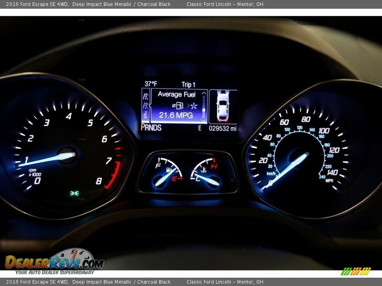Click the DealerRevs.com logo

click(x=54, y=262)
